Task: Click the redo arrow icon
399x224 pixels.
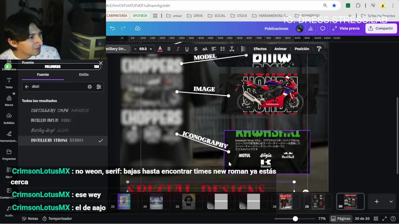Action: click(123, 28)
